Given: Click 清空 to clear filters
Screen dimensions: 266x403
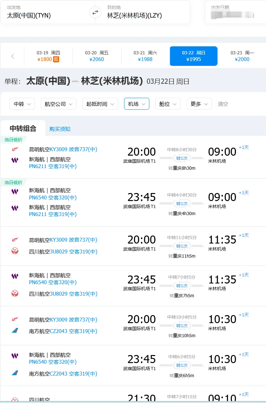Looking at the screenshot, I should pos(223,104).
